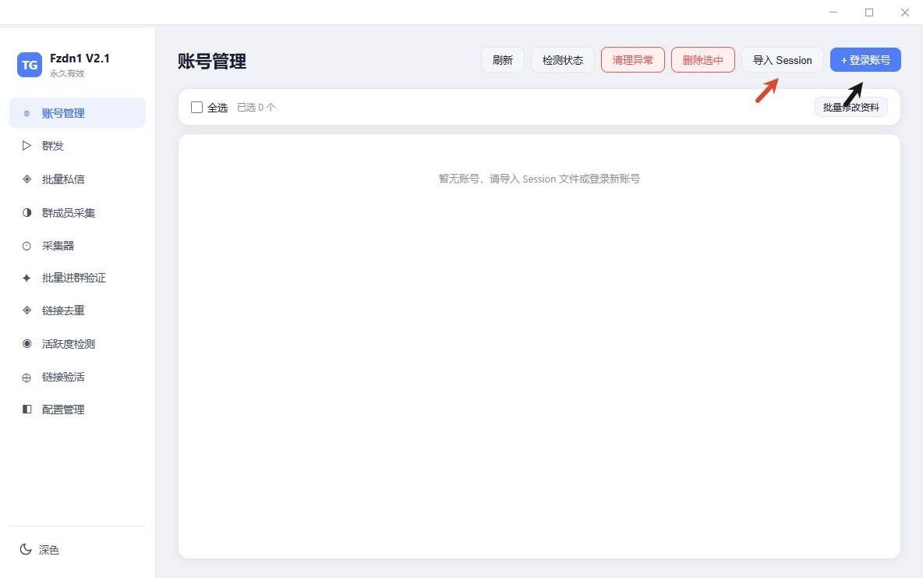This screenshot has width=923, height=578.
Task: Open 链接去重 via its sidebar icon
Action: (x=26, y=310)
